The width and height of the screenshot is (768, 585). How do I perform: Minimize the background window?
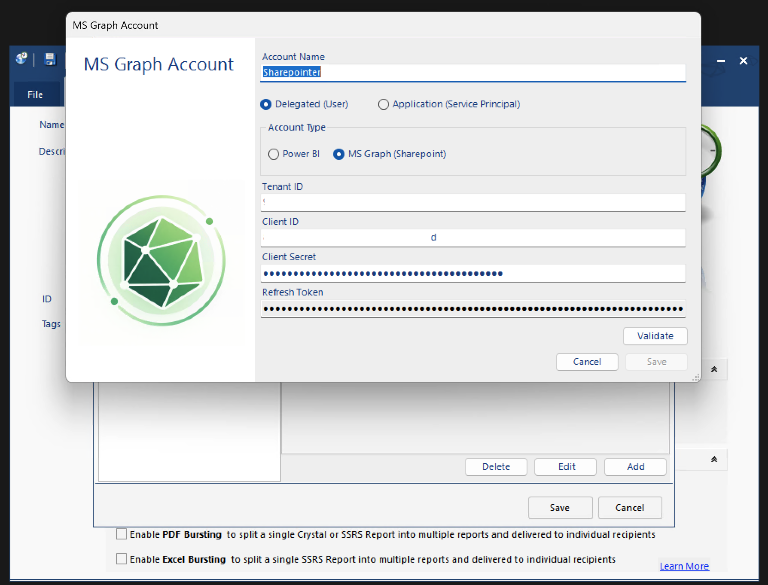click(721, 61)
